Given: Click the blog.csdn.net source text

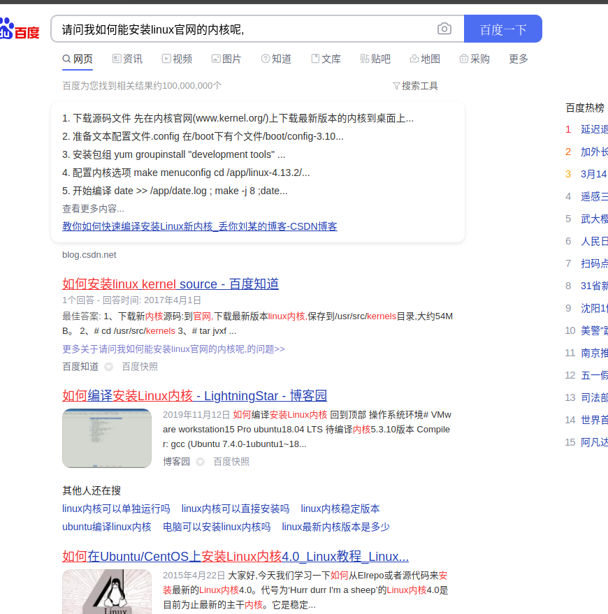Looking at the screenshot, I should click(x=89, y=254).
